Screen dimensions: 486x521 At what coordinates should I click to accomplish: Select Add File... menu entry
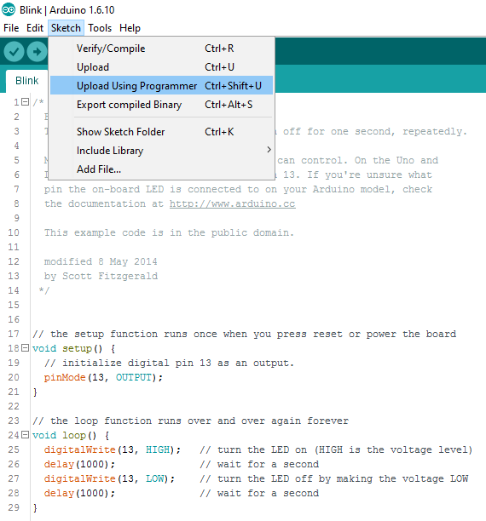click(161, 169)
